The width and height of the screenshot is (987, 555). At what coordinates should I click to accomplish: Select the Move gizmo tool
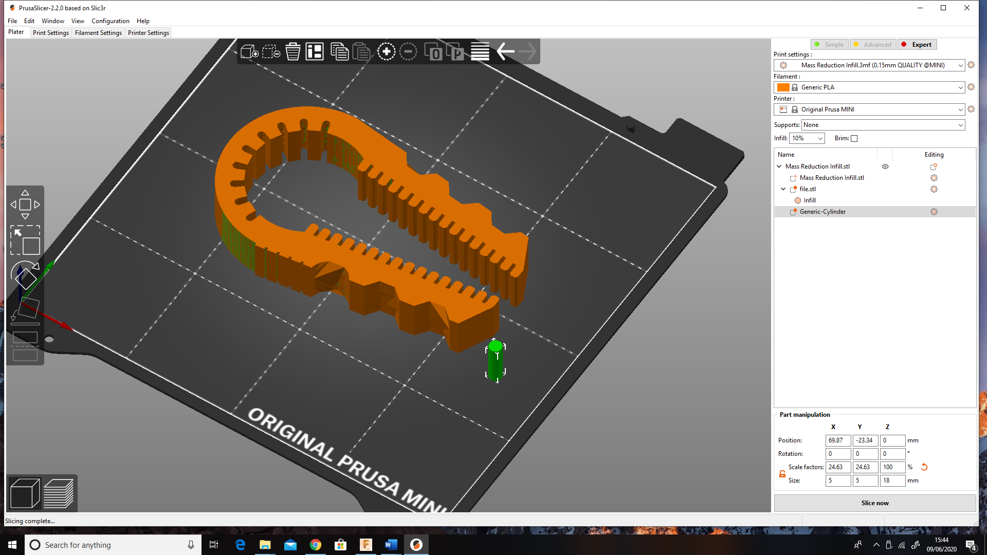[25, 205]
